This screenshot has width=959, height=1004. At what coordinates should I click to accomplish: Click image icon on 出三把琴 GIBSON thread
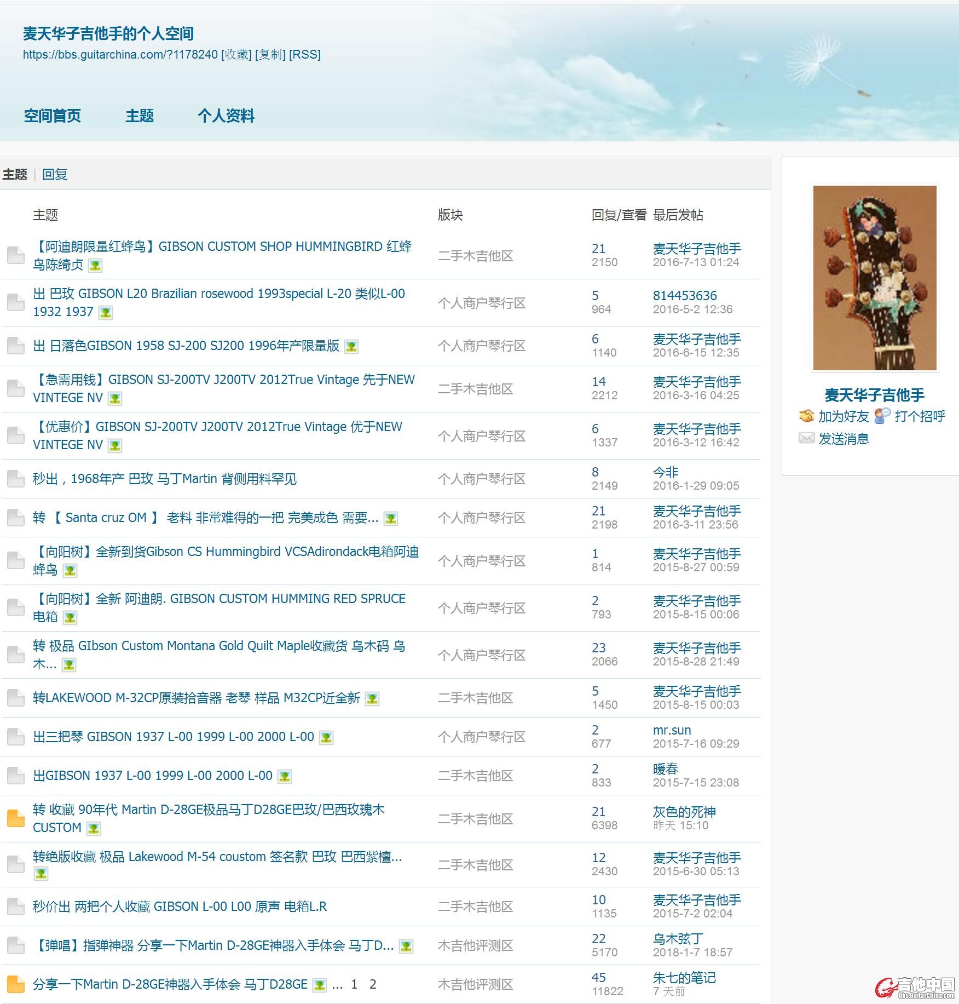(326, 737)
